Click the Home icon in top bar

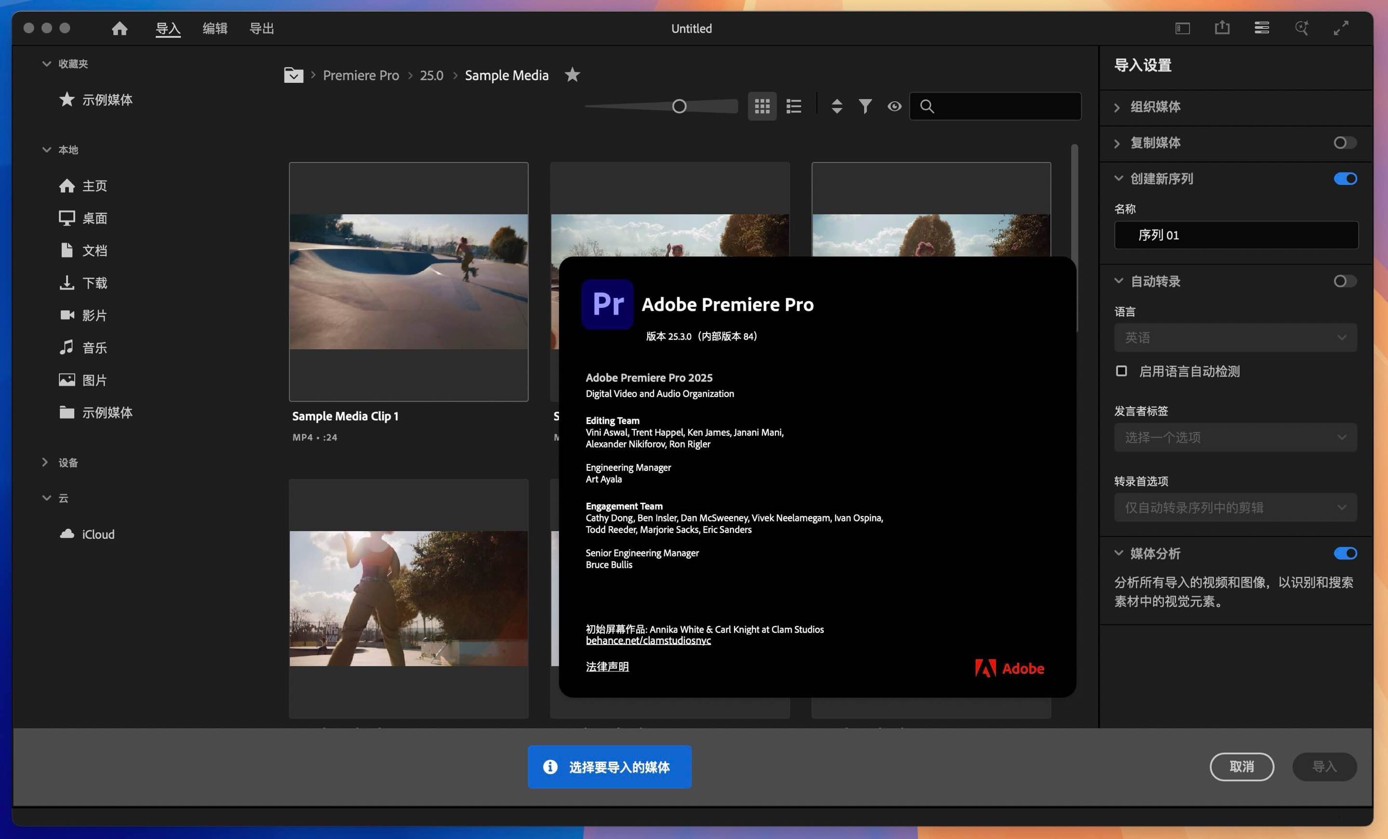pos(120,28)
